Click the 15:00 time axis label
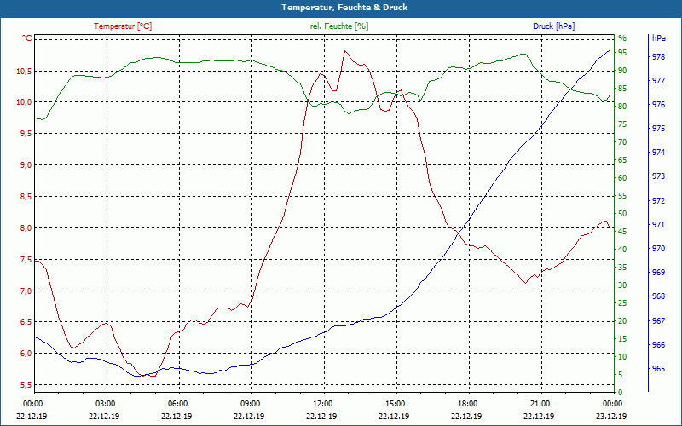Viewport: 682px width, 426px height. point(395,403)
